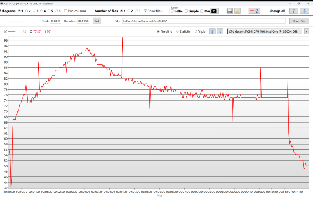The height and width of the screenshot is (201, 313).
Task: Click the minimum value 42 label
Action: 23,32
